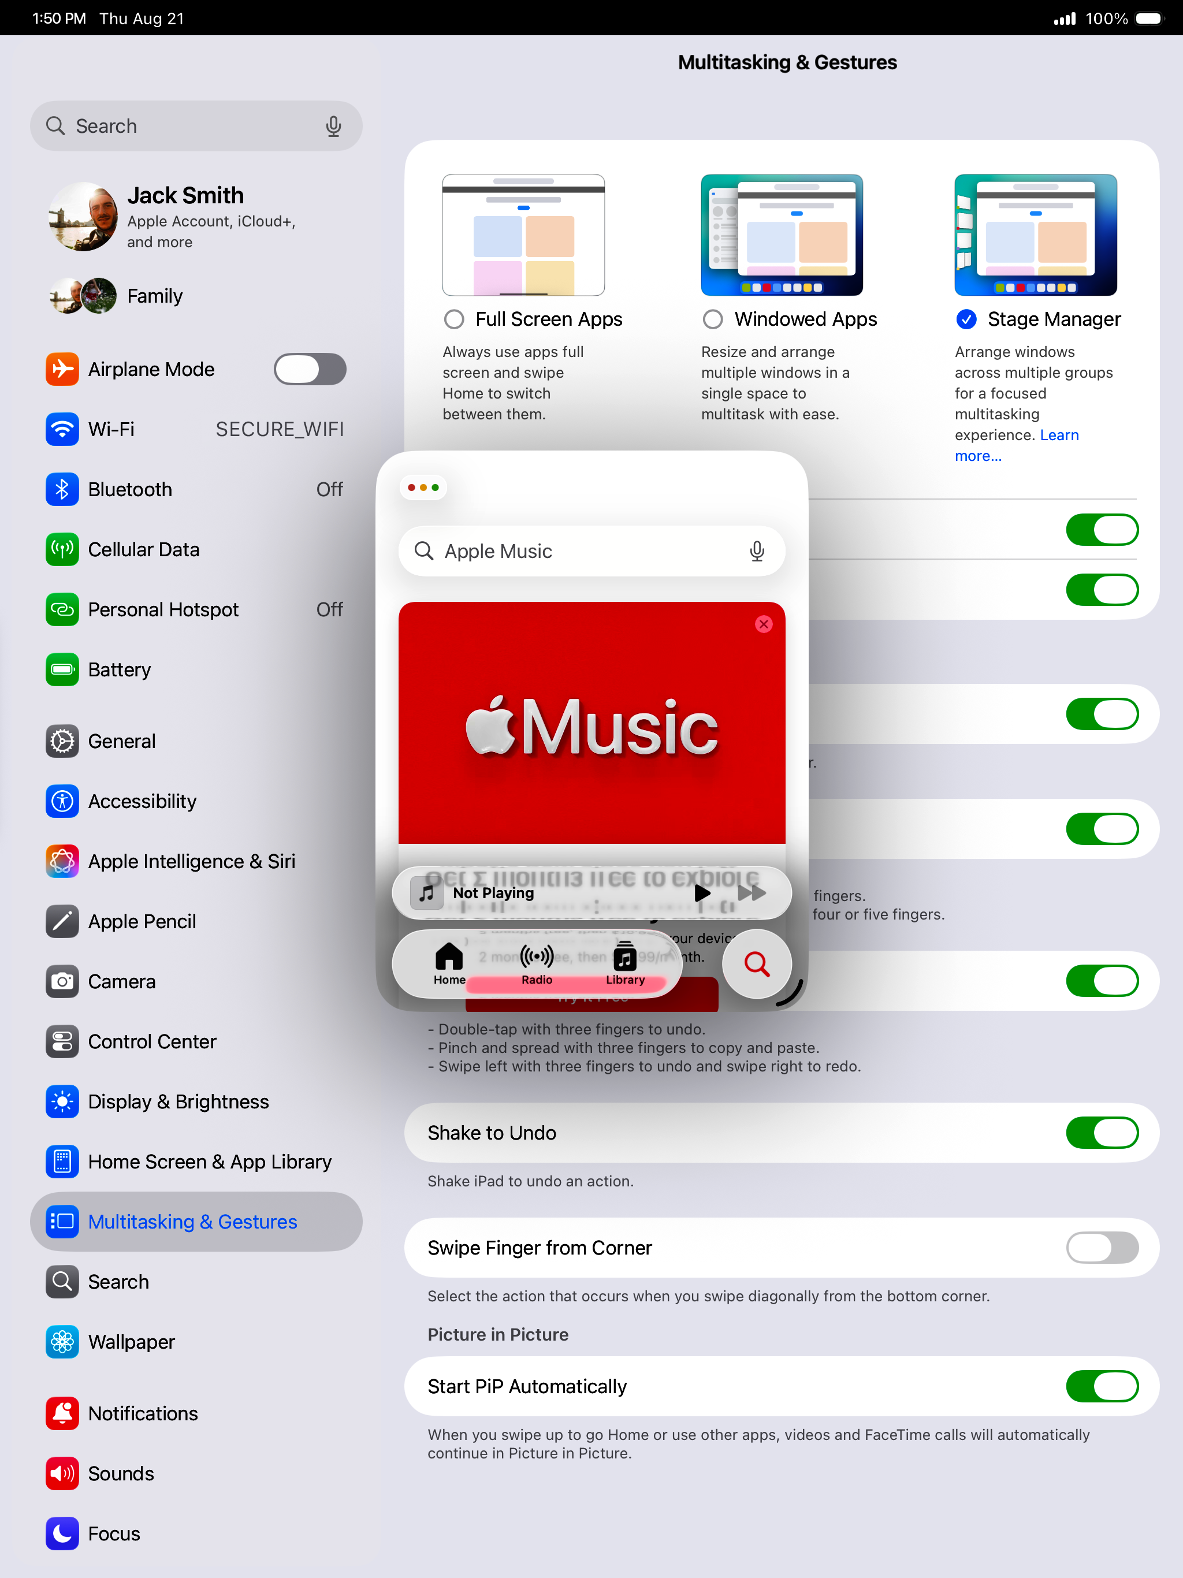
Task: Tap the Apple Music red artwork banner
Action: coord(591,723)
